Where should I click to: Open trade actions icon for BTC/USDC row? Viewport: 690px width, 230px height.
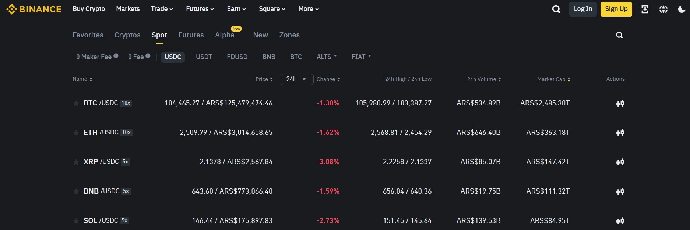[x=620, y=103]
